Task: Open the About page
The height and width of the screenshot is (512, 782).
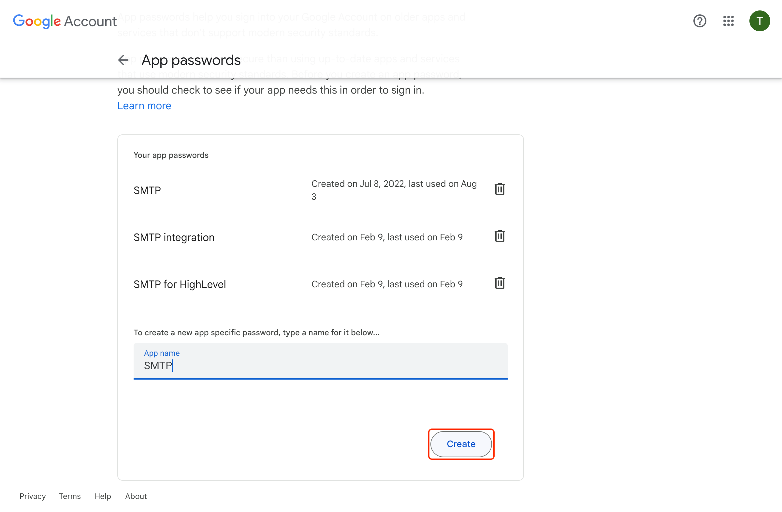Action: tap(135, 496)
